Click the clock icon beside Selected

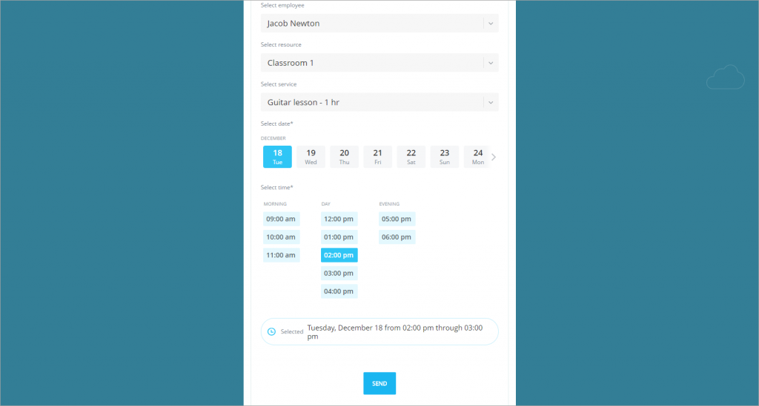point(271,331)
